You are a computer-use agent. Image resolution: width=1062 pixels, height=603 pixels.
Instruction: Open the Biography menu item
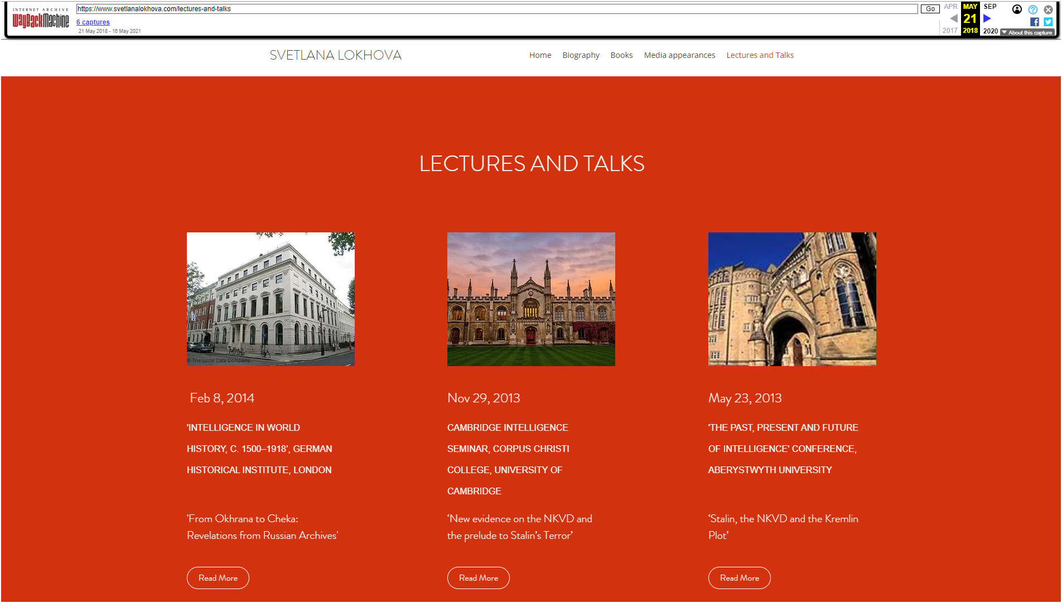point(581,55)
